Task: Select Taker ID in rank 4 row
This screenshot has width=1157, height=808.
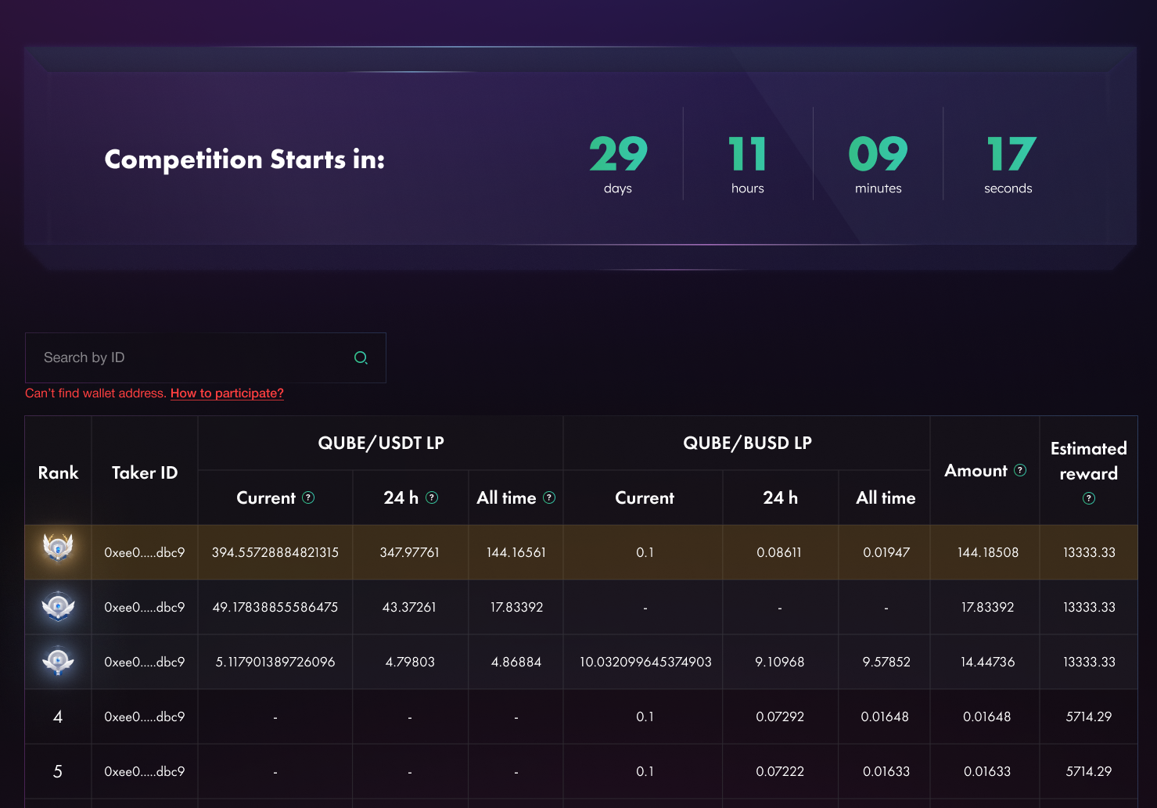Action: [x=145, y=716]
